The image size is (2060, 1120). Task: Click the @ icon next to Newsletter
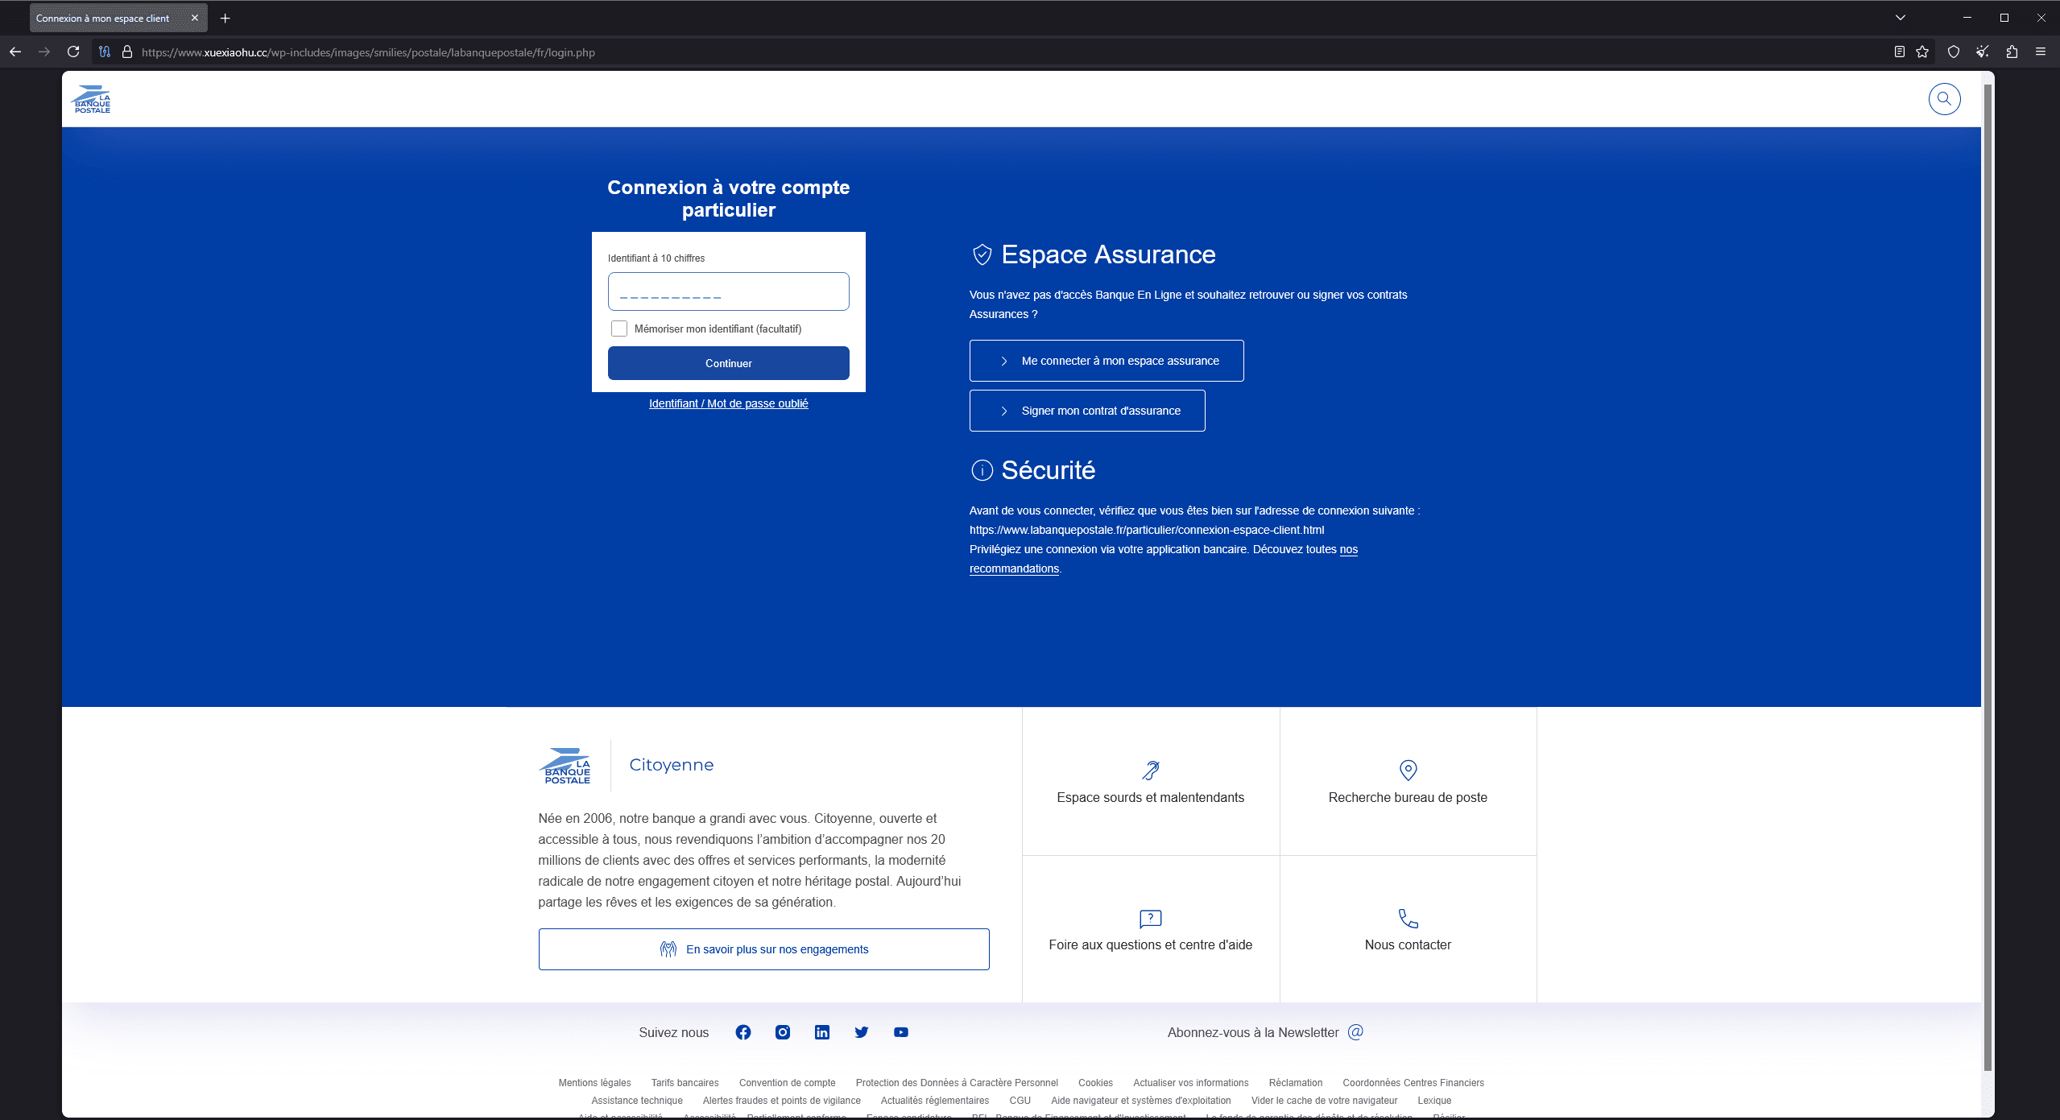click(1356, 1031)
